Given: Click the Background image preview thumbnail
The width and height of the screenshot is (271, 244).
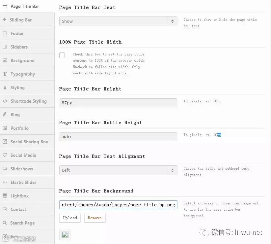Looking at the screenshot, I should [65, 235].
